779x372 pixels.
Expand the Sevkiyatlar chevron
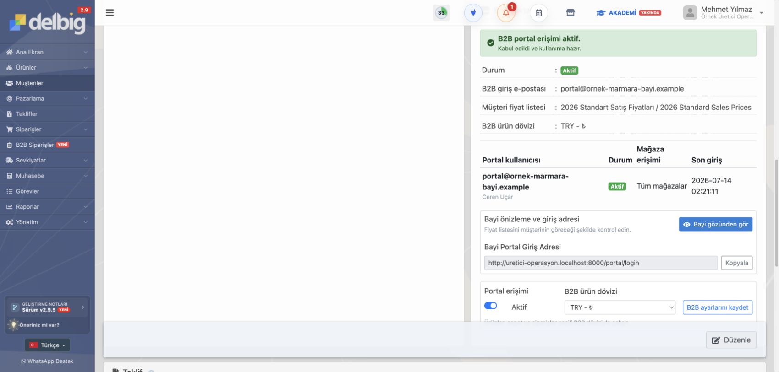coord(85,161)
